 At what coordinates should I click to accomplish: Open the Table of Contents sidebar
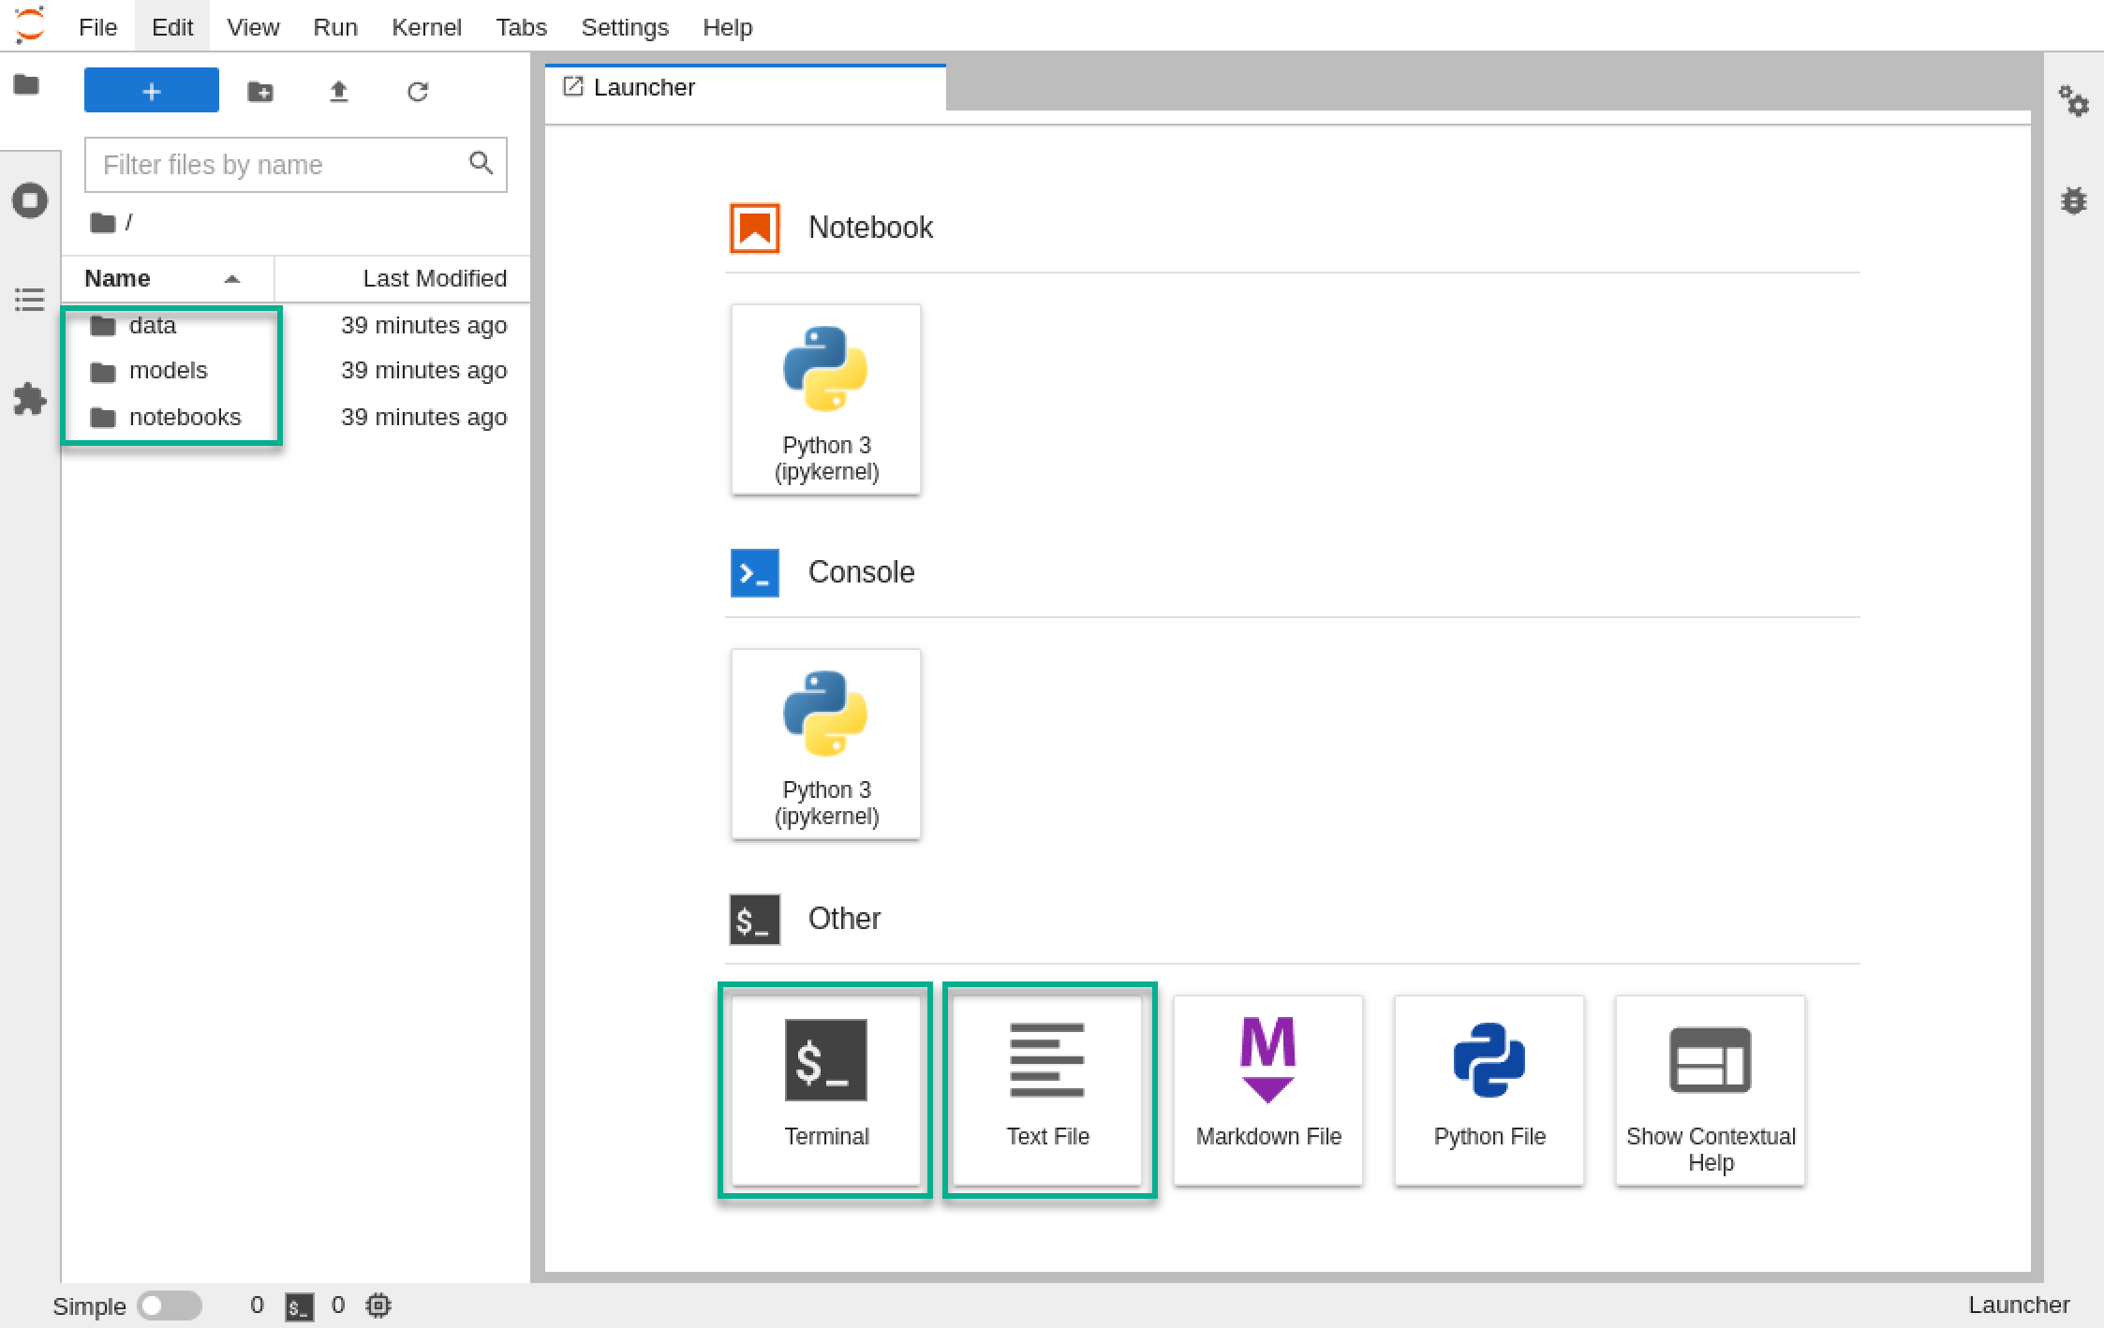click(x=30, y=300)
